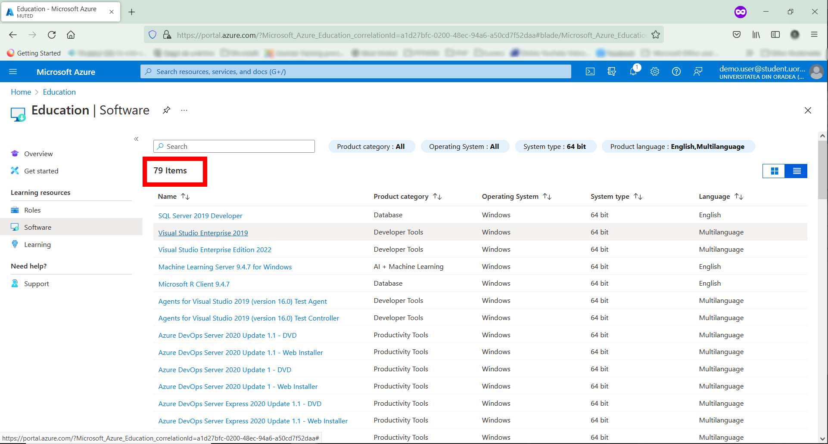Open the Firefox application menu
The height and width of the screenshot is (444, 828).
[814, 35]
